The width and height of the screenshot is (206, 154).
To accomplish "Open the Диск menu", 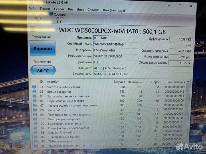I will 80,10.
